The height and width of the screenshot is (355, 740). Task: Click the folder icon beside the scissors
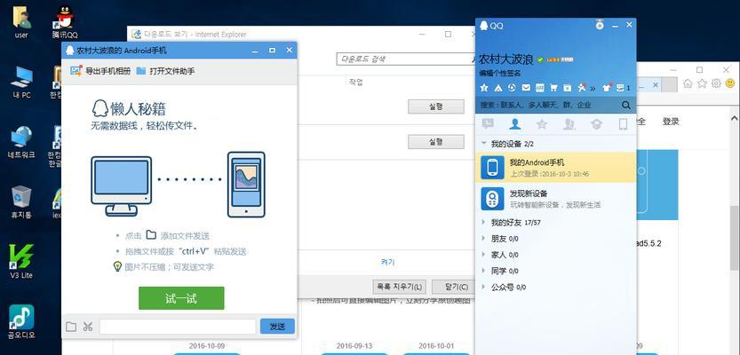pyautogui.click(x=71, y=327)
